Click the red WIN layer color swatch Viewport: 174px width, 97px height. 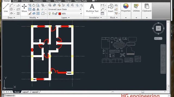pyautogui.click(x=60, y=14)
